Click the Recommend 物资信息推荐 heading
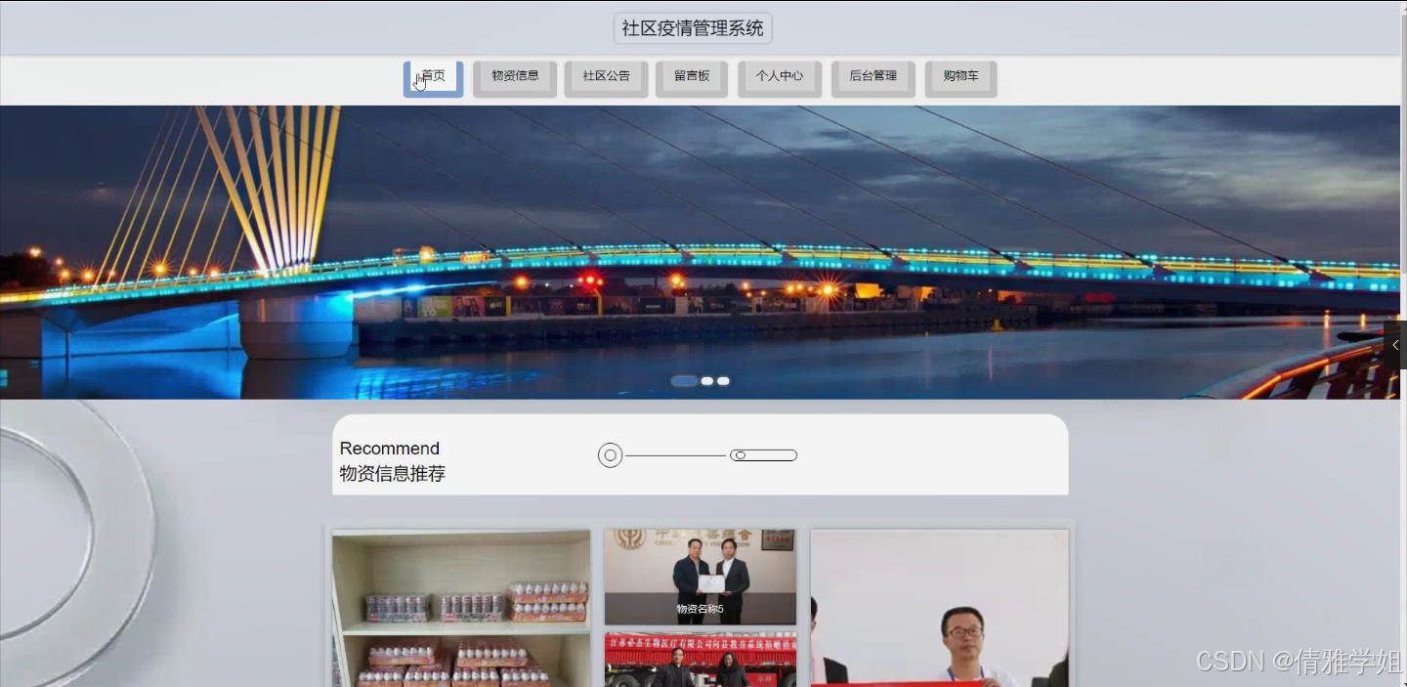Screen dimensions: 1407x687 point(392,461)
